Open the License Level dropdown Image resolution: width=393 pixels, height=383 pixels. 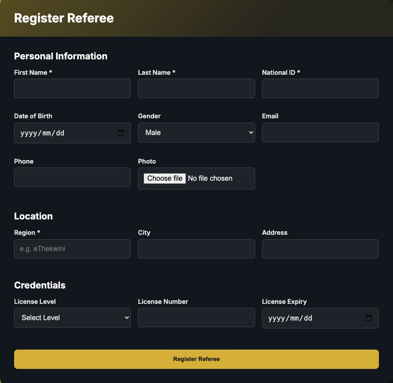coord(72,317)
